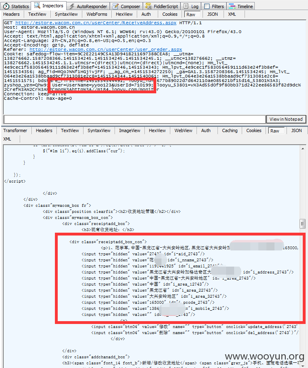Viewport: 308px width, 368px height.
Task: Open the Timeline tab
Action: click(x=241, y=6)
